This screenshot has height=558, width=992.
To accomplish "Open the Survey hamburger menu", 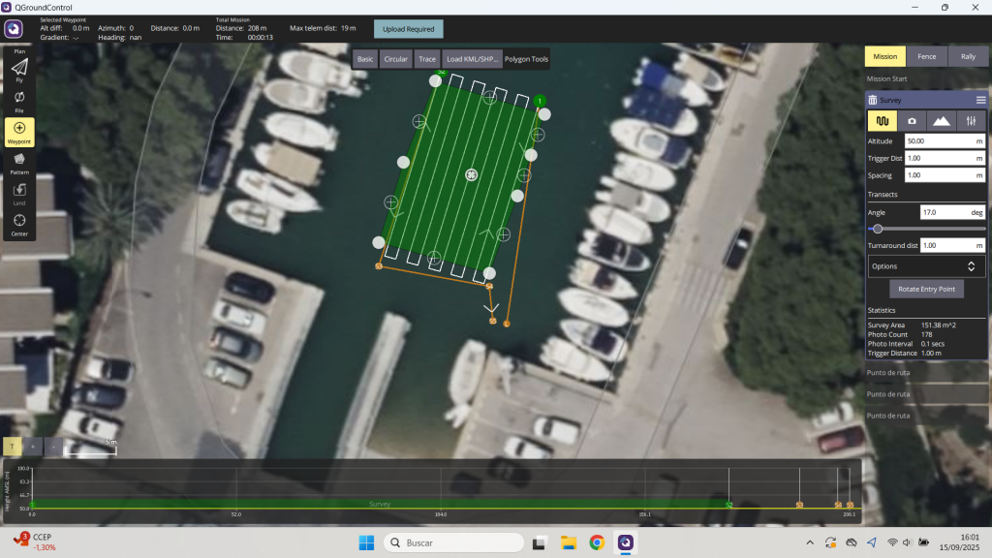I will tap(980, 100).
